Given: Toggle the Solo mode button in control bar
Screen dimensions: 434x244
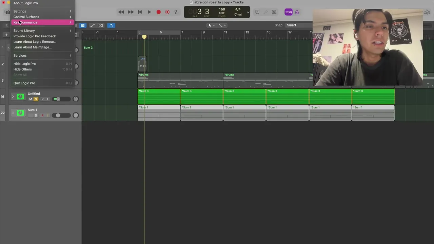Looking at the screenshot, I should click(274, 12).
